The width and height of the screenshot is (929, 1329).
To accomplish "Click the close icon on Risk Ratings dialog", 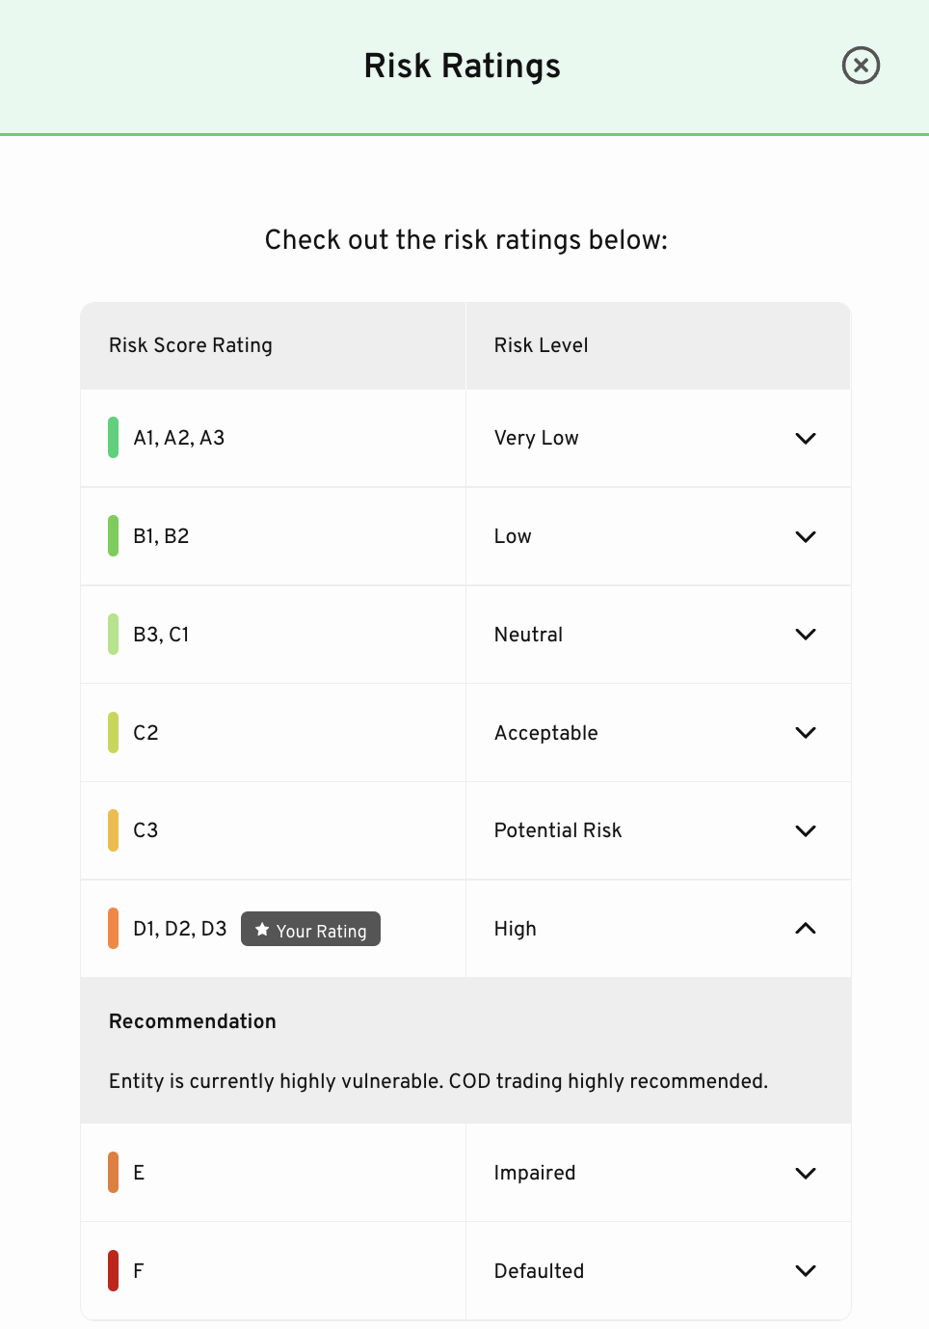I will point(861,66).
